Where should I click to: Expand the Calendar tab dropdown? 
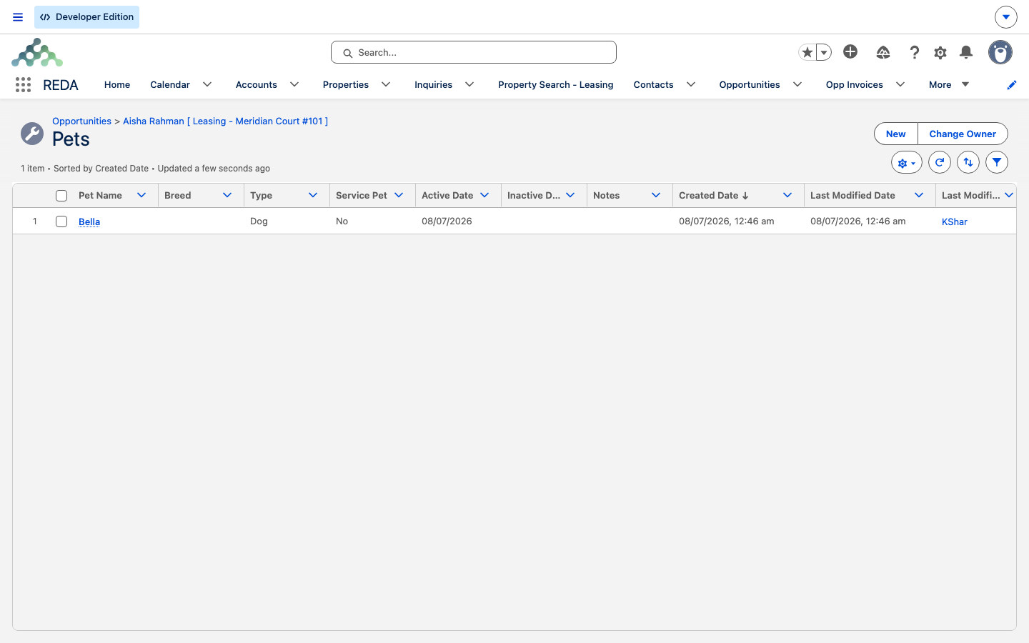tap(207, 84)
